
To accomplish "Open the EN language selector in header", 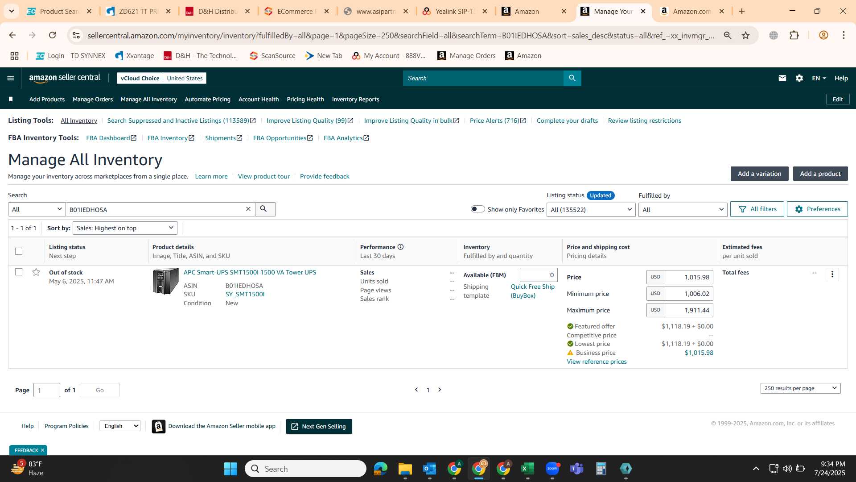I will click(x=819, y=78).
